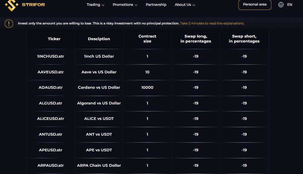Click the ADAUSD contract size 10000 cell
The height and width of the screenshot is (174, 303).
[x=147, y=88]
